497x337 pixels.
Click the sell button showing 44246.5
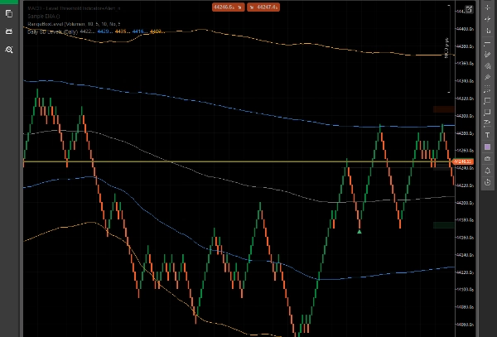coord(229,7)
